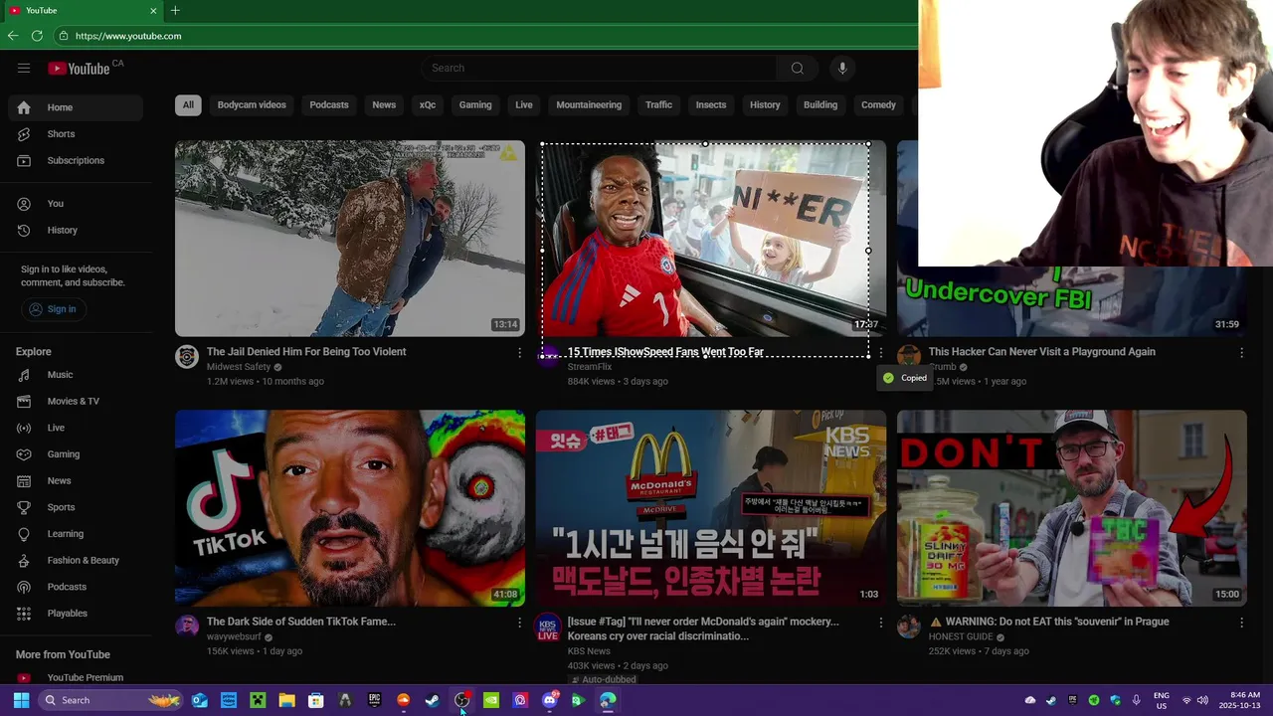
Task: Open Home in the sidebar
Action: 76,107
